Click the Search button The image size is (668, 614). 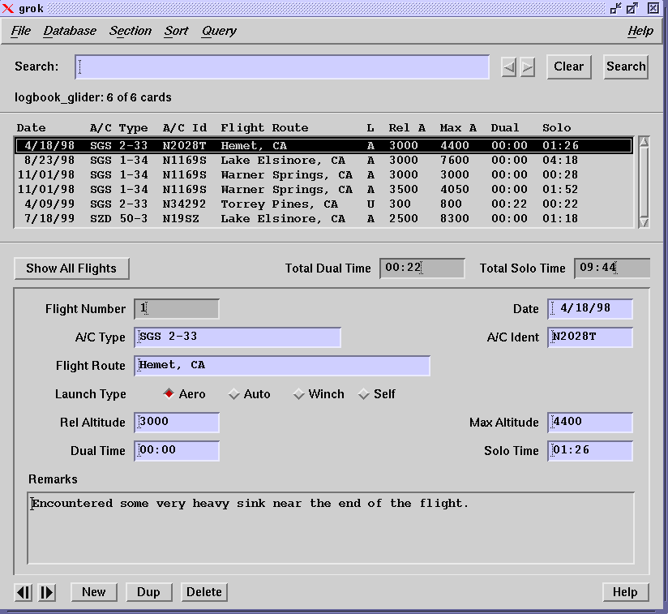626,67
